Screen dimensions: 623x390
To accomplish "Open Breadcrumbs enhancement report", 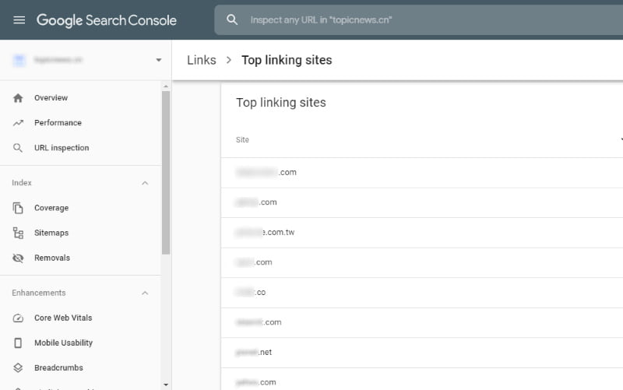I will point(58,367).
